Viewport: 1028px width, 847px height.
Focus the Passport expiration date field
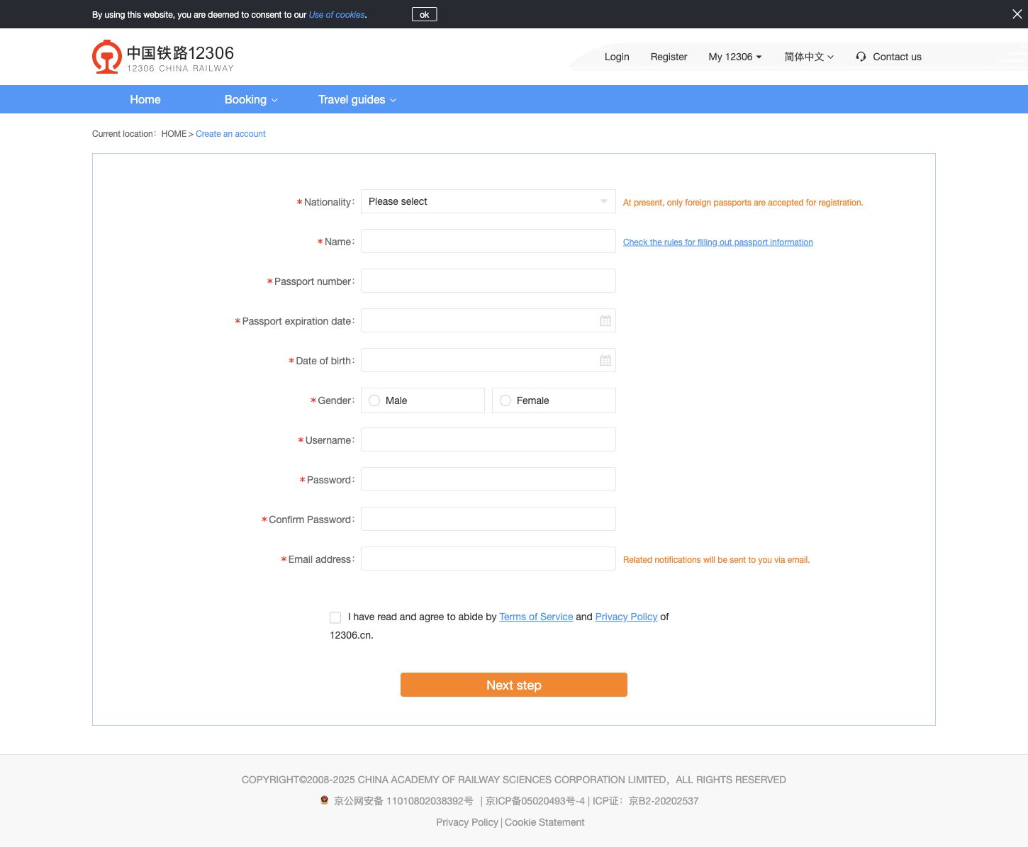coord(488,320)
